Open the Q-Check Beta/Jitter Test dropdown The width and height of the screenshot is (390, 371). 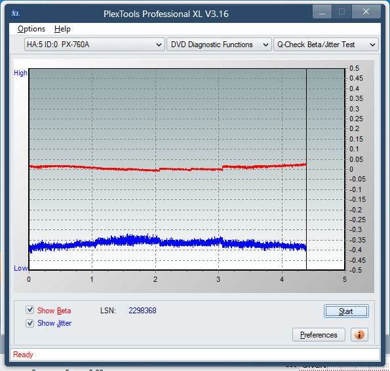(326, 45)
